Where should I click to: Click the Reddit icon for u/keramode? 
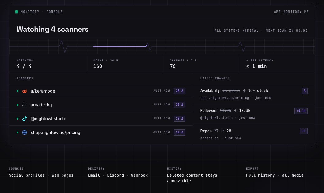click(x=25, y=91)
